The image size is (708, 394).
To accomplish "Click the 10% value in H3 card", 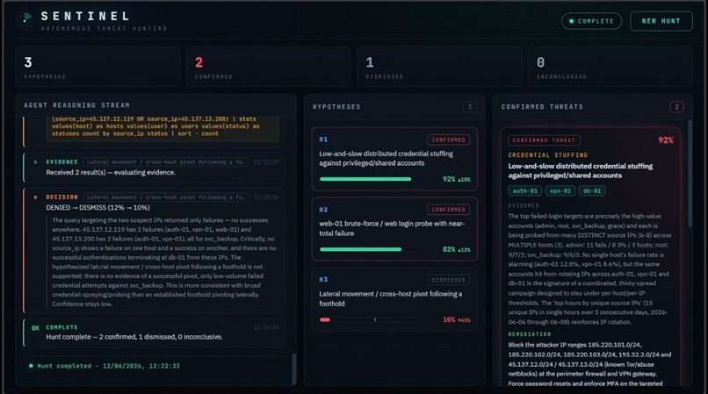I will 449,319.
